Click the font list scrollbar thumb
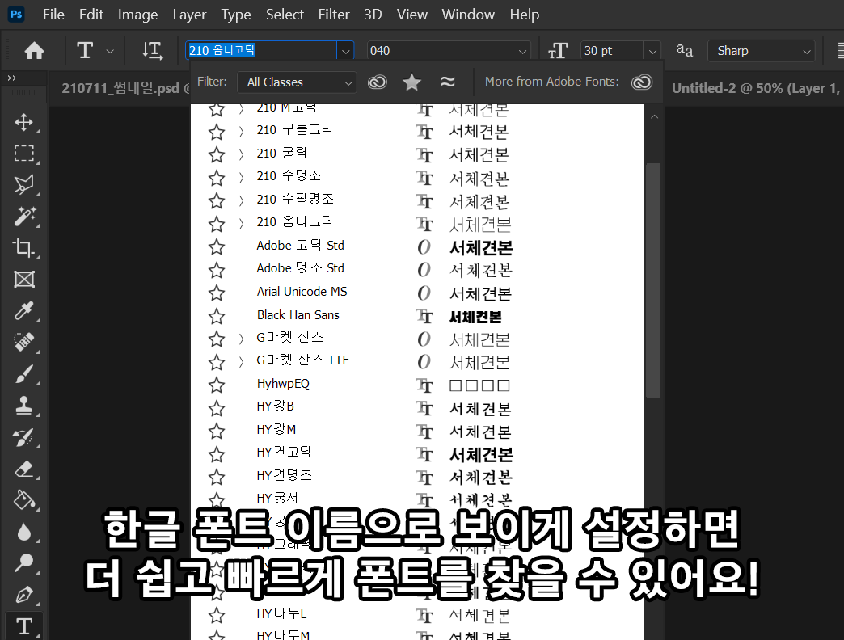This screenshot has width=844, height=640. pyautogui.click(x=653, y=280)
